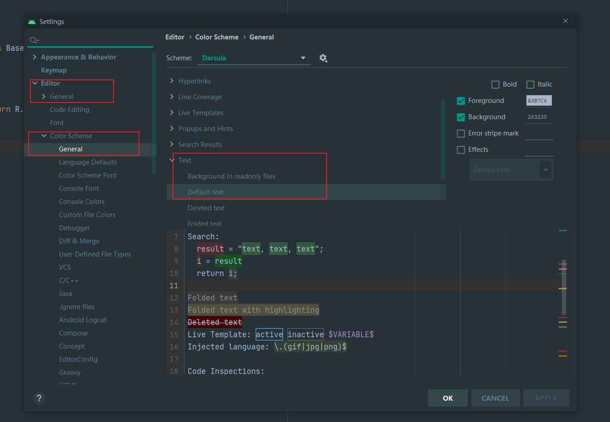Enable the Error stripe mark checkbox

click(461, 133)
